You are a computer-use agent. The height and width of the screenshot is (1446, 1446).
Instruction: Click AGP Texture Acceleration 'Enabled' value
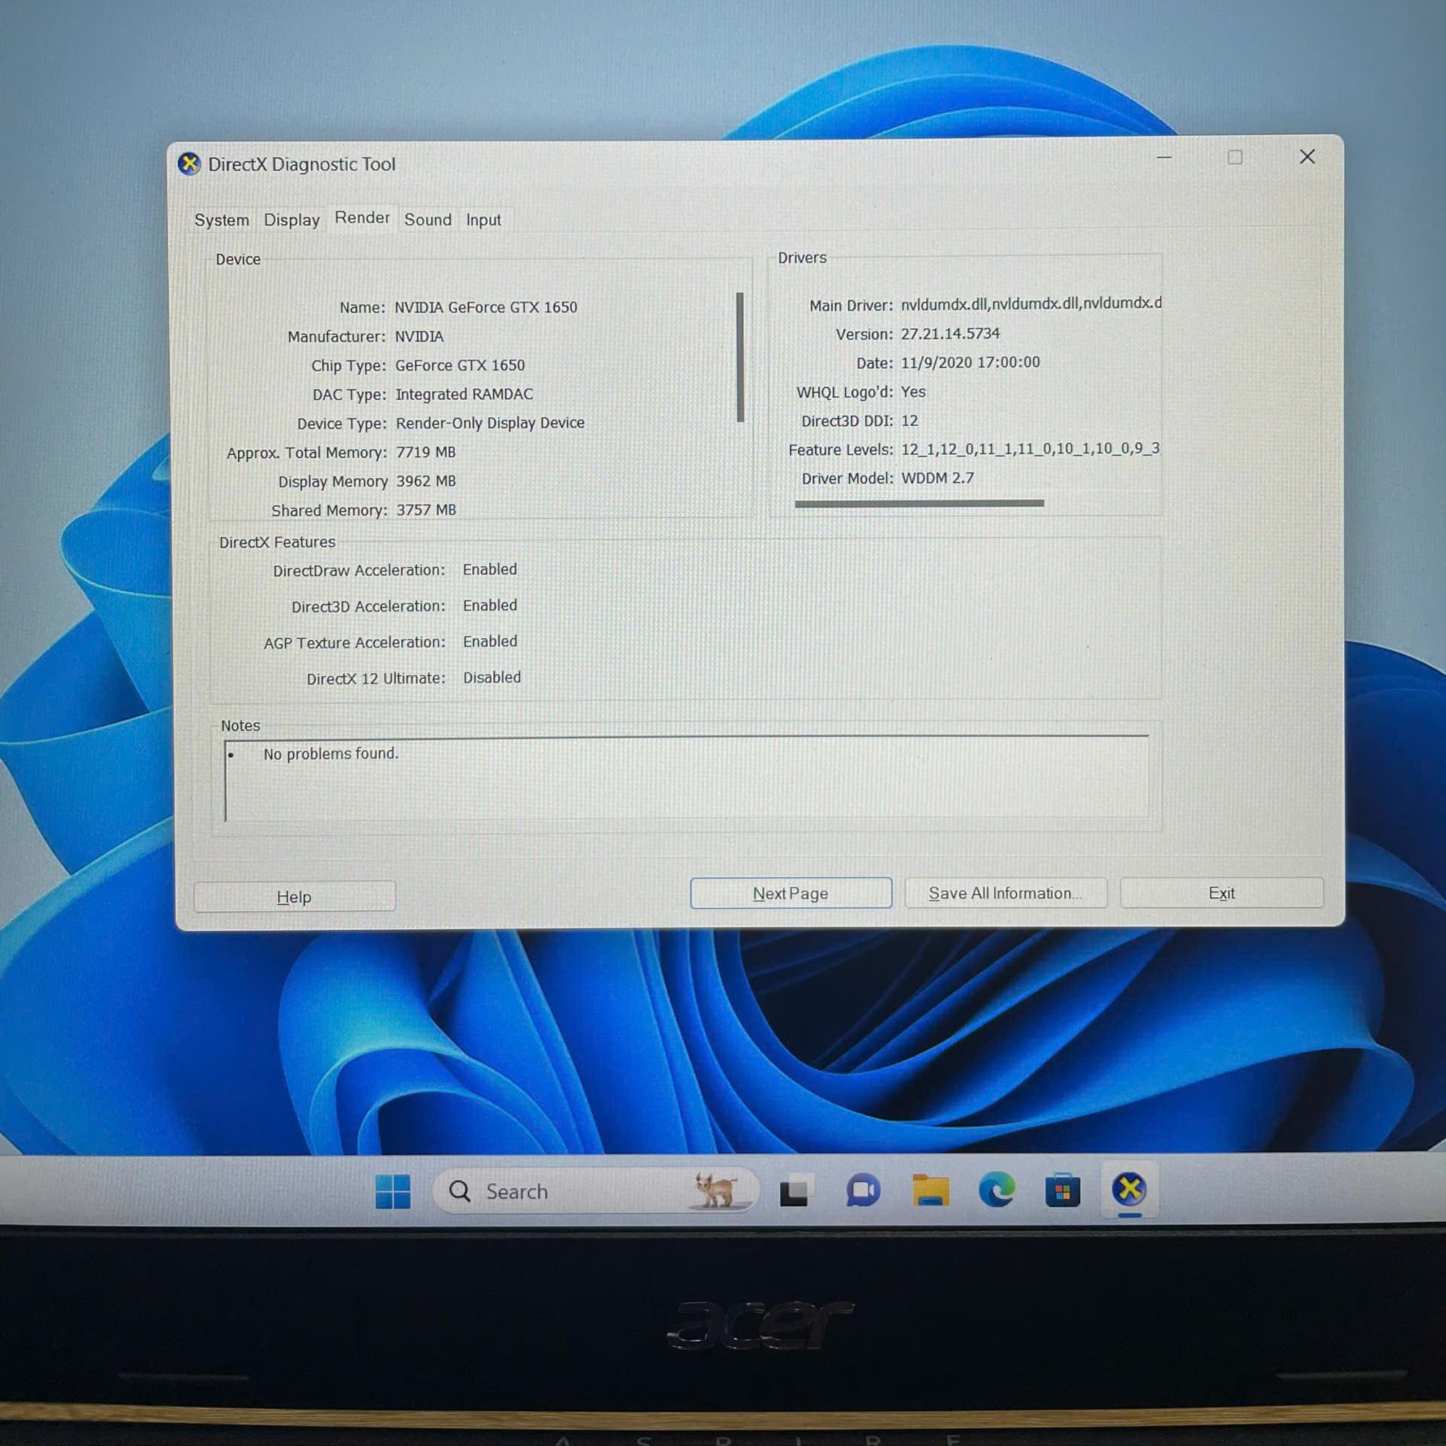coord(489,641)
